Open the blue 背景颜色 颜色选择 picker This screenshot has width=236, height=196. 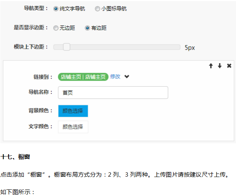(x=73, y=111)
